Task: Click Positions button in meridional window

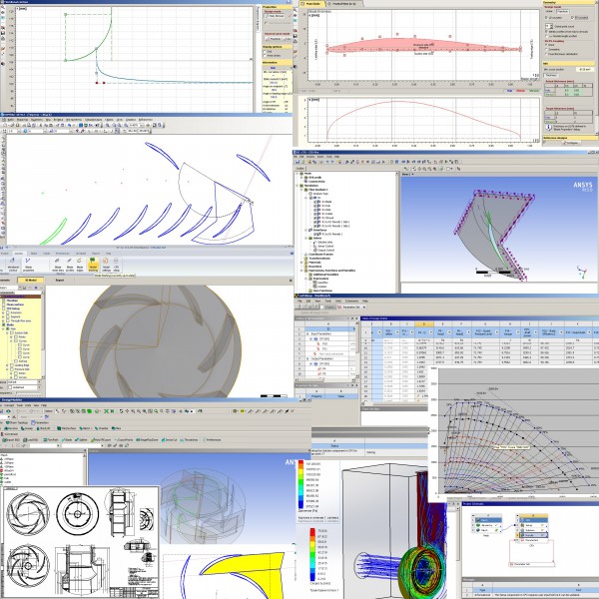Action: click(x=274, y=39)
